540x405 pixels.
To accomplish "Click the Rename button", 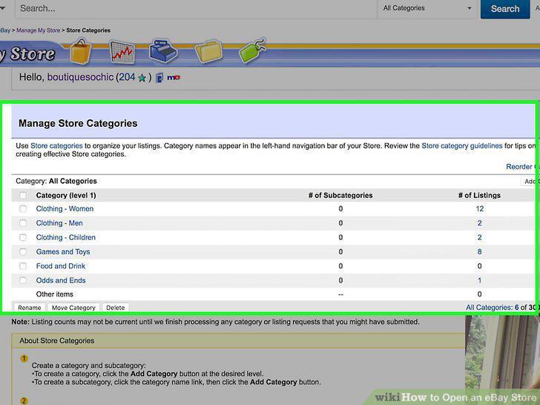I will pos(29,308).
